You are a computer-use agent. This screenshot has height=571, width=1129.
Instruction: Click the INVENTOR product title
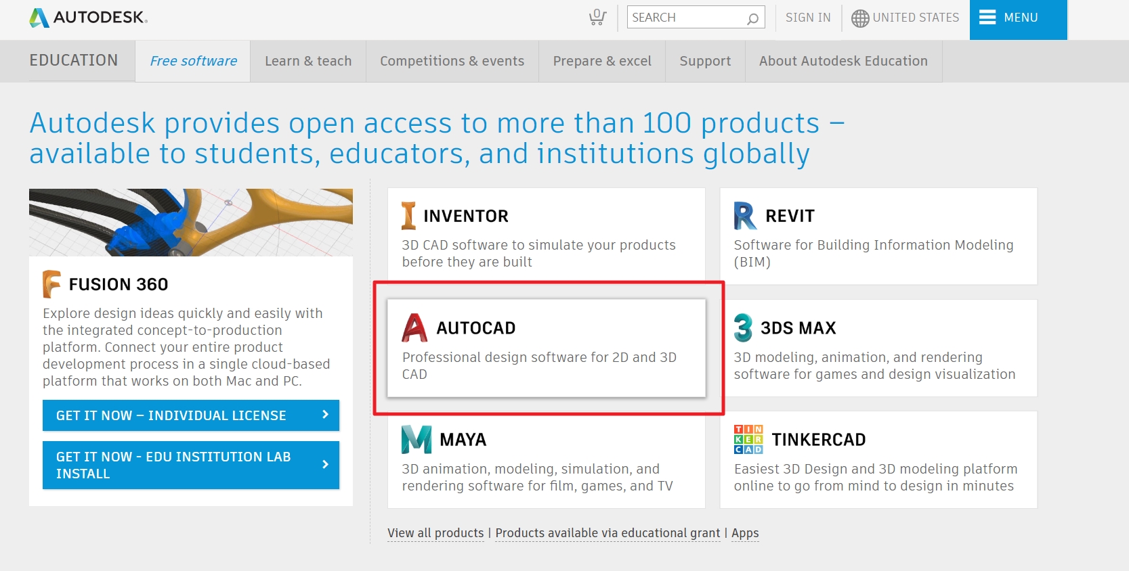click(x=466, y=216)
